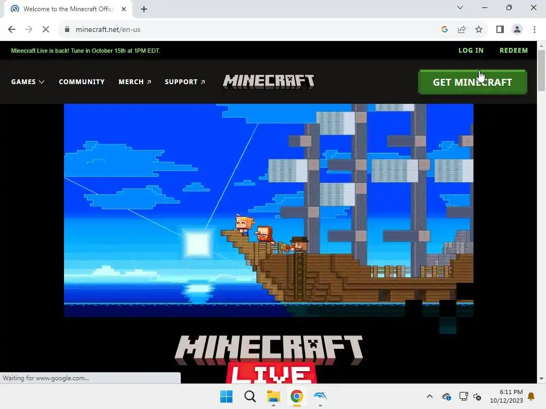Viewport: 546px width, 409px height.
Task: Go back to the previous page
Action: tap(12, 30)
